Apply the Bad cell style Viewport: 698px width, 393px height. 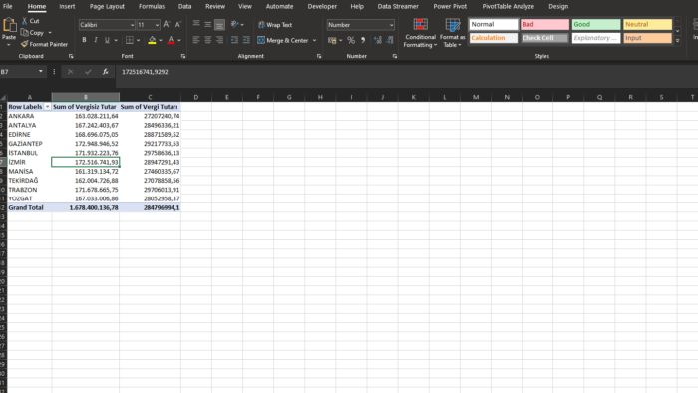tap(544, 25)
